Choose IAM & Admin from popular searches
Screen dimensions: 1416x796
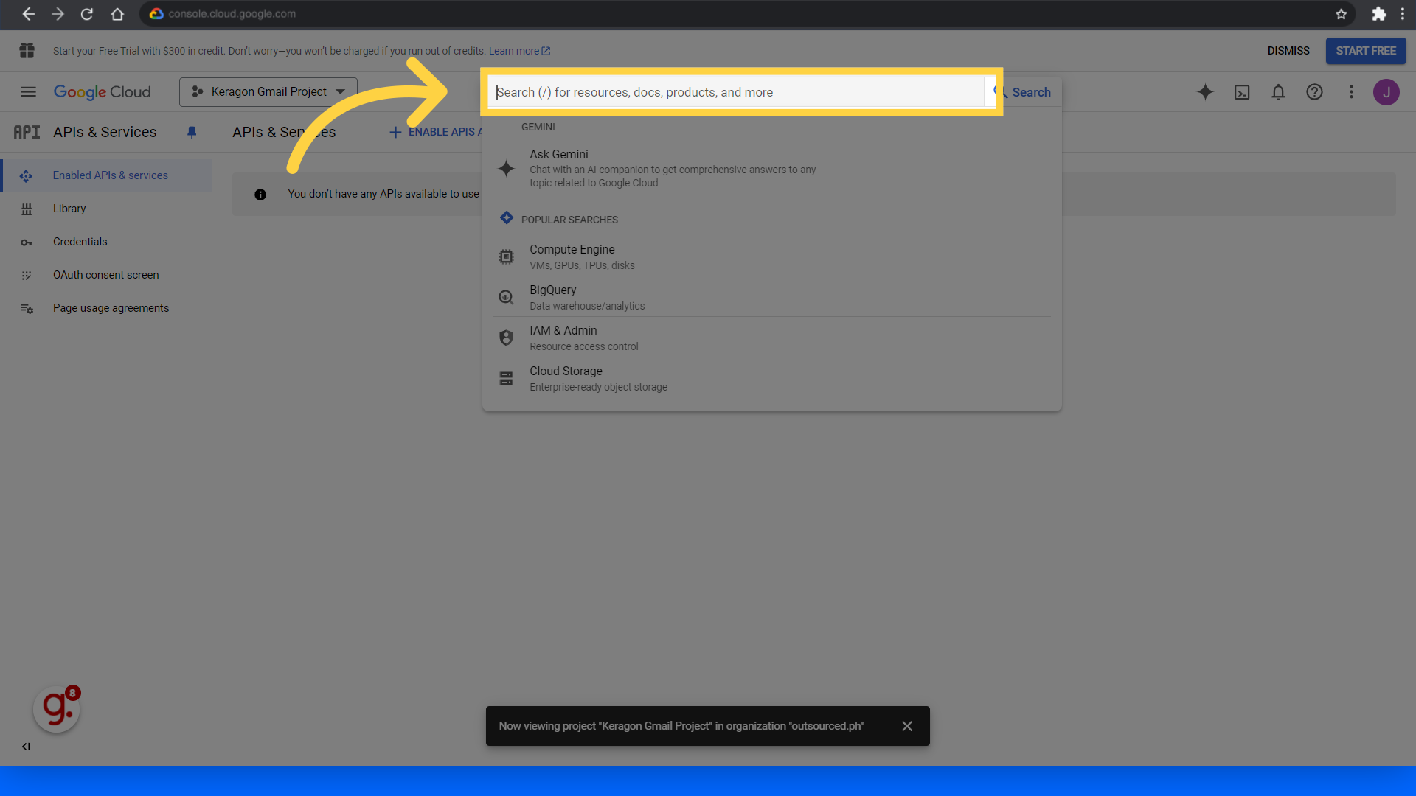click(x=772, y=338)
